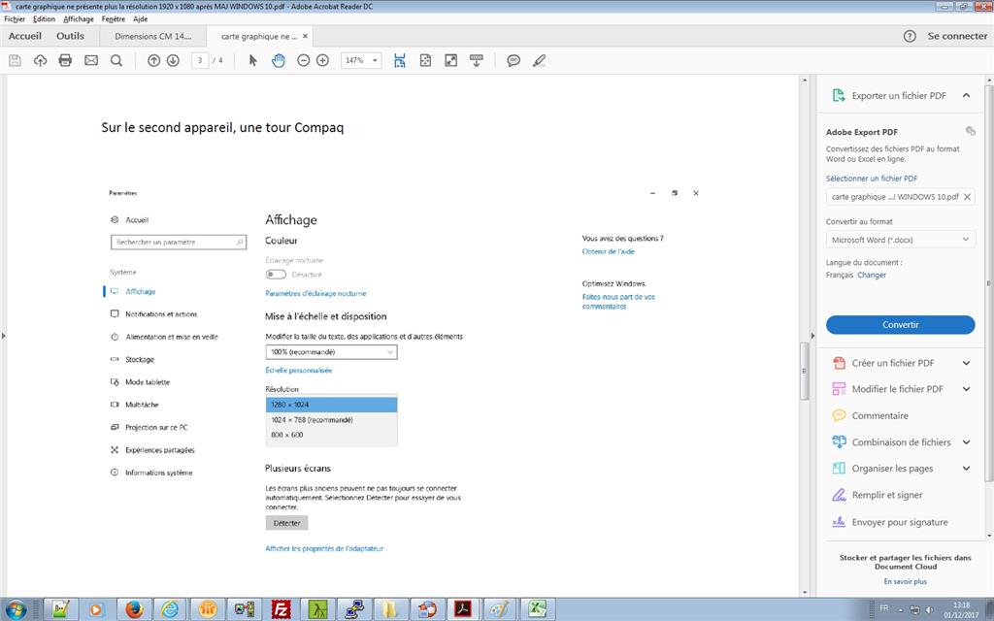
Task: Add a comment note icon
Action: (514, 61)
